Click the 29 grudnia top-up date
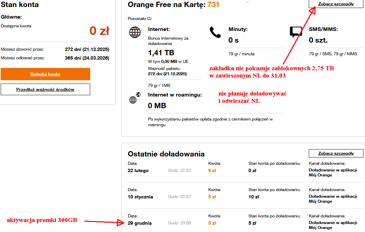 point(140,223)
